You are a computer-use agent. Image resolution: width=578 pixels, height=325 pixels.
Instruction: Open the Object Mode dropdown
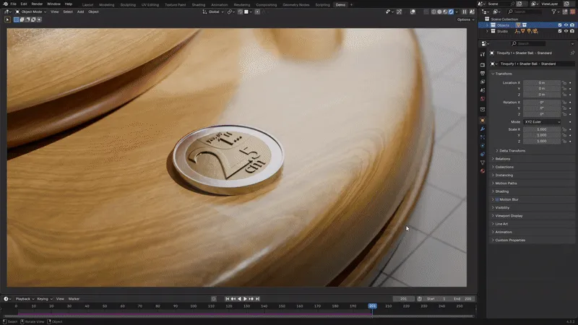coord(31,12)
